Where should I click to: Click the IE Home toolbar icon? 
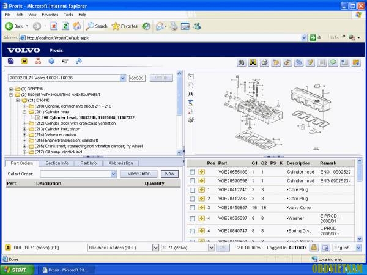pyautogui.click(x=77, y=26)
